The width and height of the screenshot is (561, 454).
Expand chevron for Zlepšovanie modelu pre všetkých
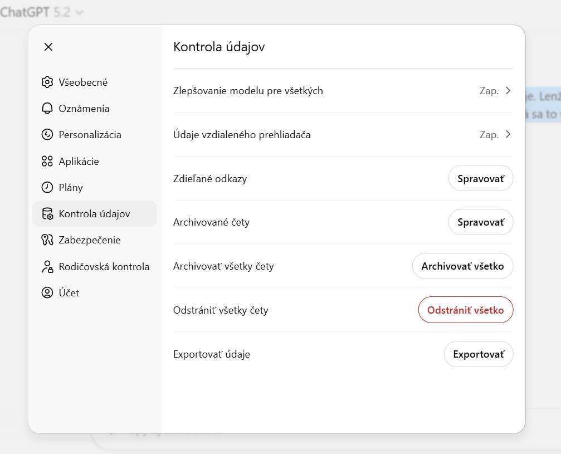pos(508,90)
